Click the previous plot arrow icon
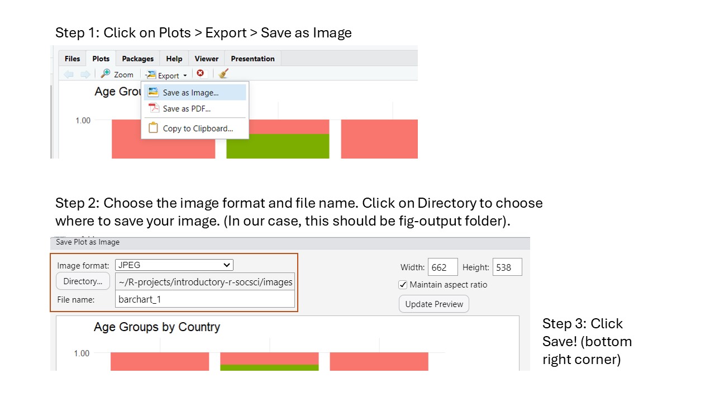Image resolution: width=715 pixels, height=402 pixels. (69, 74)
